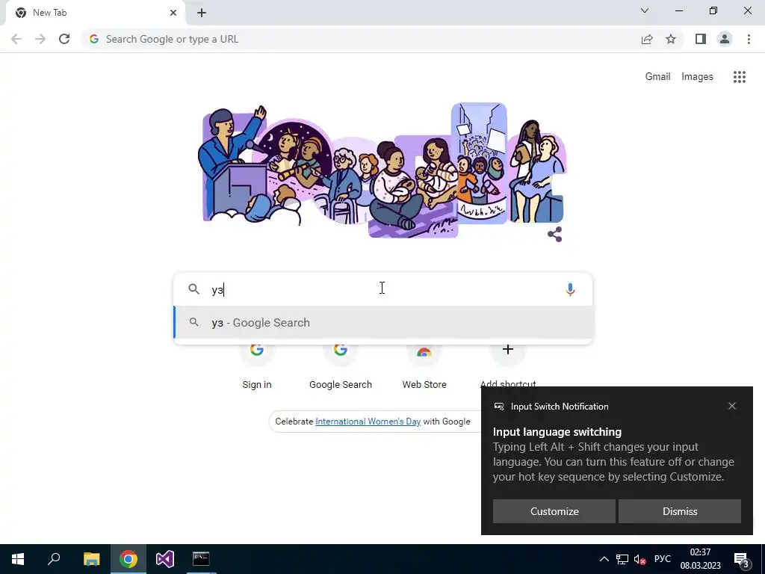Screen dimensions: 765x574
Task: Reload the page with the refresh icon
Action: (64, 39)
